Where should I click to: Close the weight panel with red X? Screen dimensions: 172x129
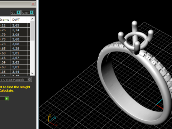[x=33, y=4]
